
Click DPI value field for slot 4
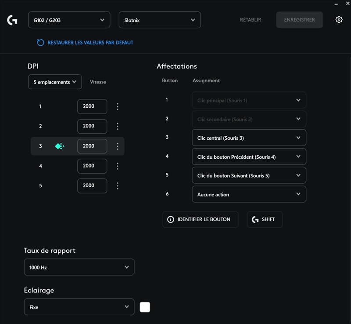(92, 166)
